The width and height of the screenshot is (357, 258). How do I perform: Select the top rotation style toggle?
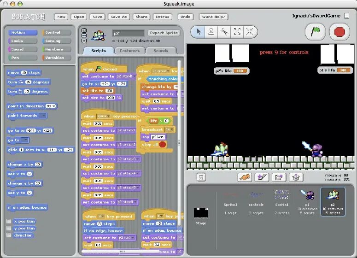[x=84, y=30]
